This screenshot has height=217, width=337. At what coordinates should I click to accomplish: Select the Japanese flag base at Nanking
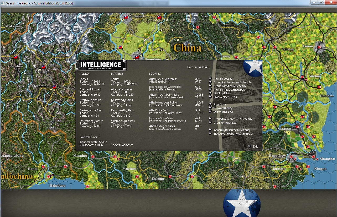297,127
